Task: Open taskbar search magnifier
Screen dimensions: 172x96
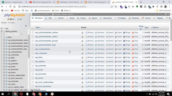Action: click(9, 94)
